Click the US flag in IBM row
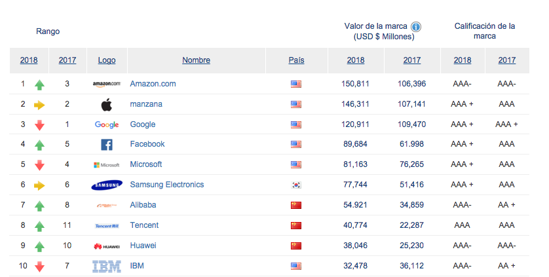Image resolution: width=549 pixels, height=277 pixels. point(296,266)
